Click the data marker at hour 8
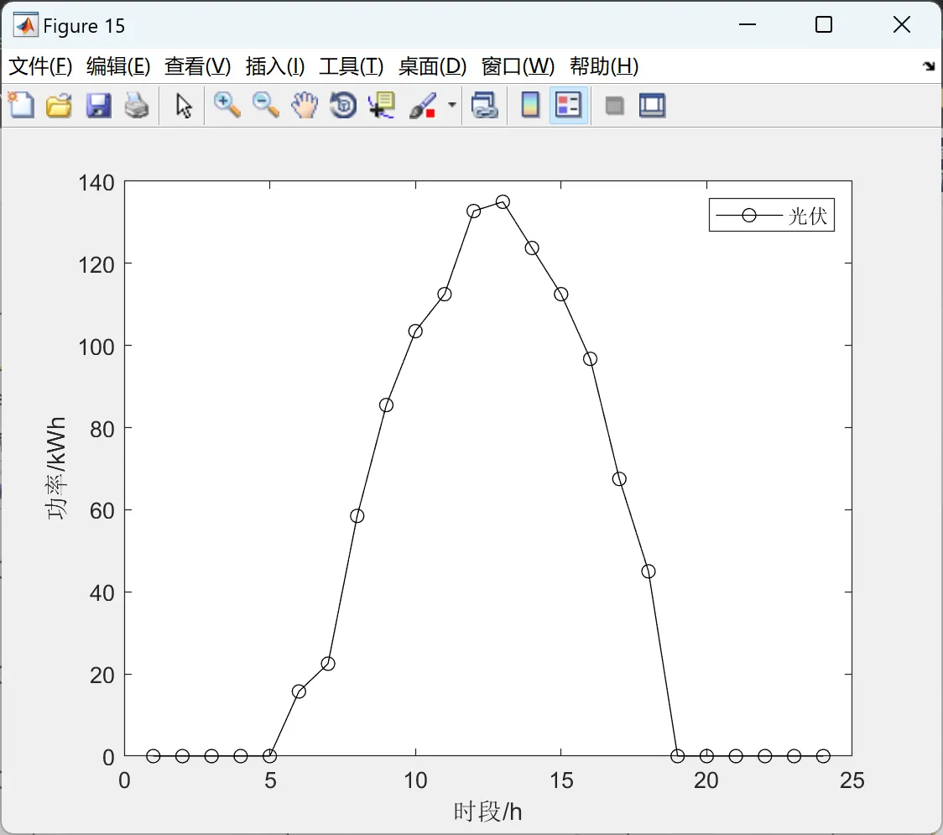Screen dimensions: 943x835 click(x=357, y=516)
